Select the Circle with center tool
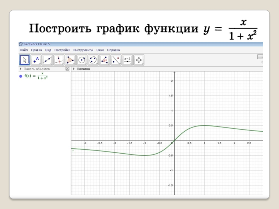Viewport: 279px width, 209px height. 82,60
